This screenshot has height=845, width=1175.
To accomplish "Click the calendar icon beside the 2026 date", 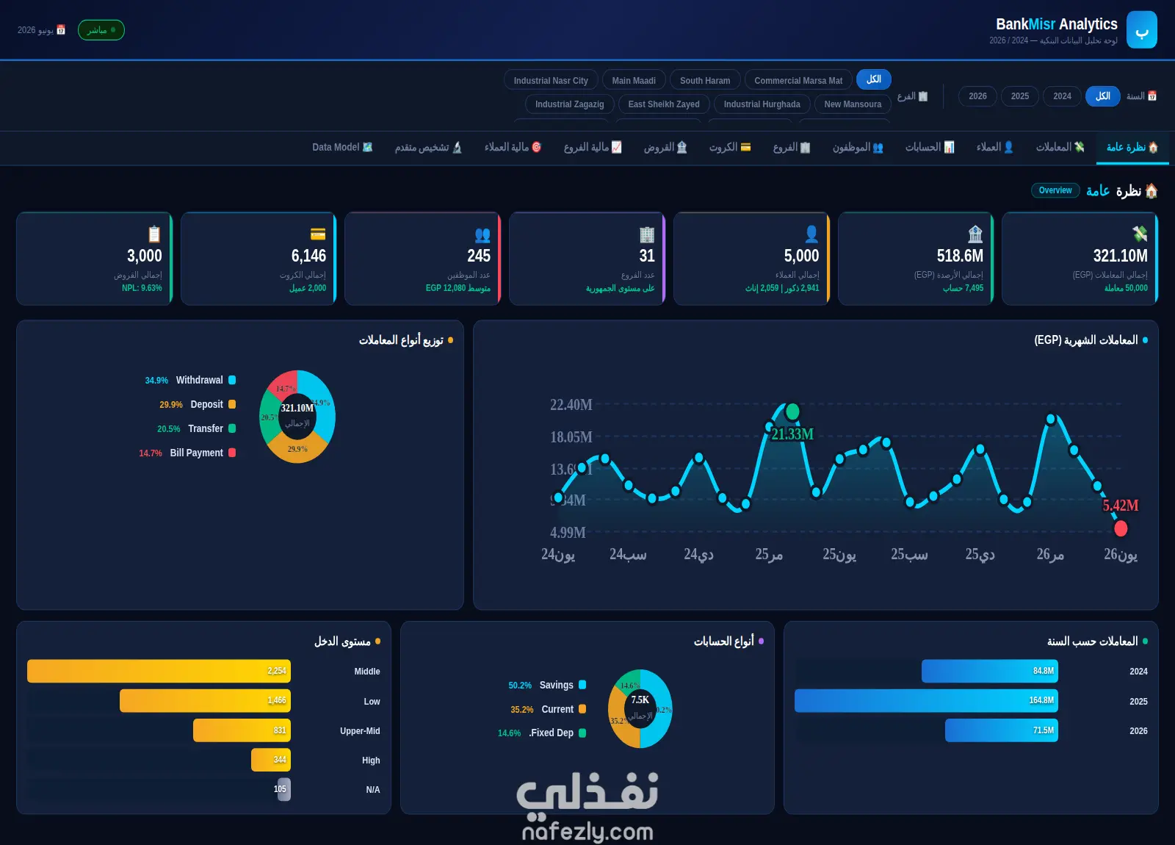I will (61, 30).
